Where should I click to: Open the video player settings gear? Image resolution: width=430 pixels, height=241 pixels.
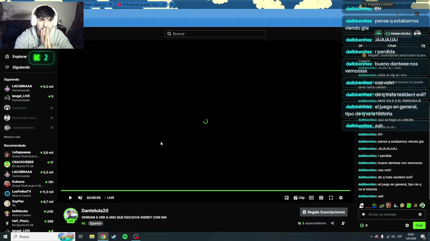coord(341,198)
